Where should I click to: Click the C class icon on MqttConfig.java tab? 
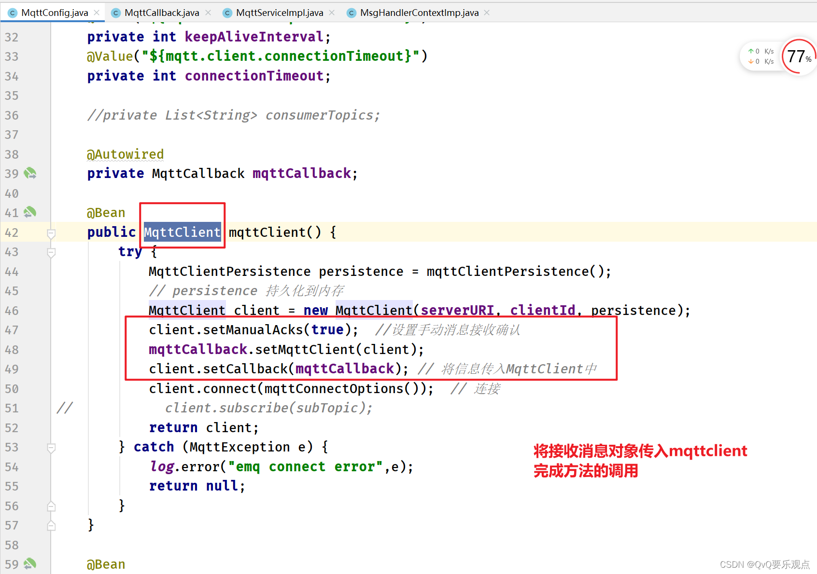pyautogui.click(x=13, y=13)
